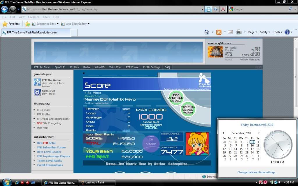Expand the Page dropdown menu
Screen dimensions: 298x186
253,32
